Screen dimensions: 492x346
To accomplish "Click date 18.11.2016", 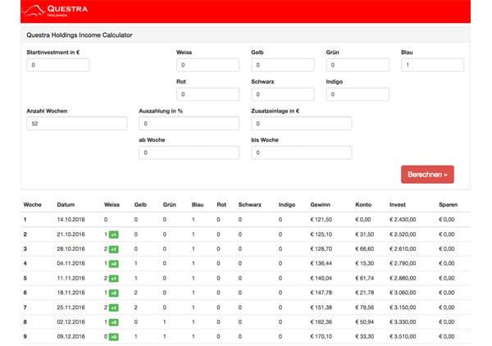I will [x=71, y=293].
